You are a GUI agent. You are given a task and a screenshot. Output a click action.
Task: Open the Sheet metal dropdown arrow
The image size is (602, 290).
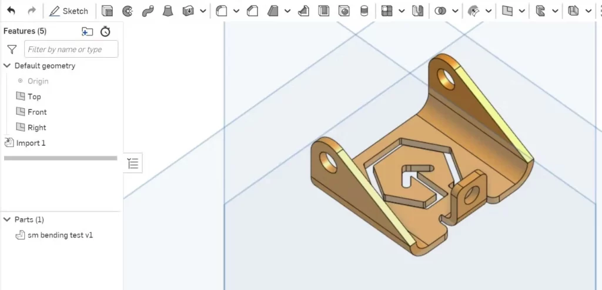[588, 11]
